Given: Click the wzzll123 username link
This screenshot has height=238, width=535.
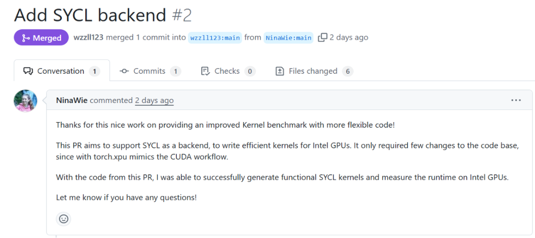Looking at the screenshot, I should click(88, 38).
